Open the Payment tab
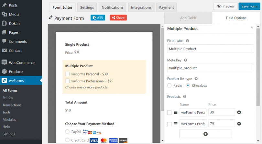 click(167, 7)
